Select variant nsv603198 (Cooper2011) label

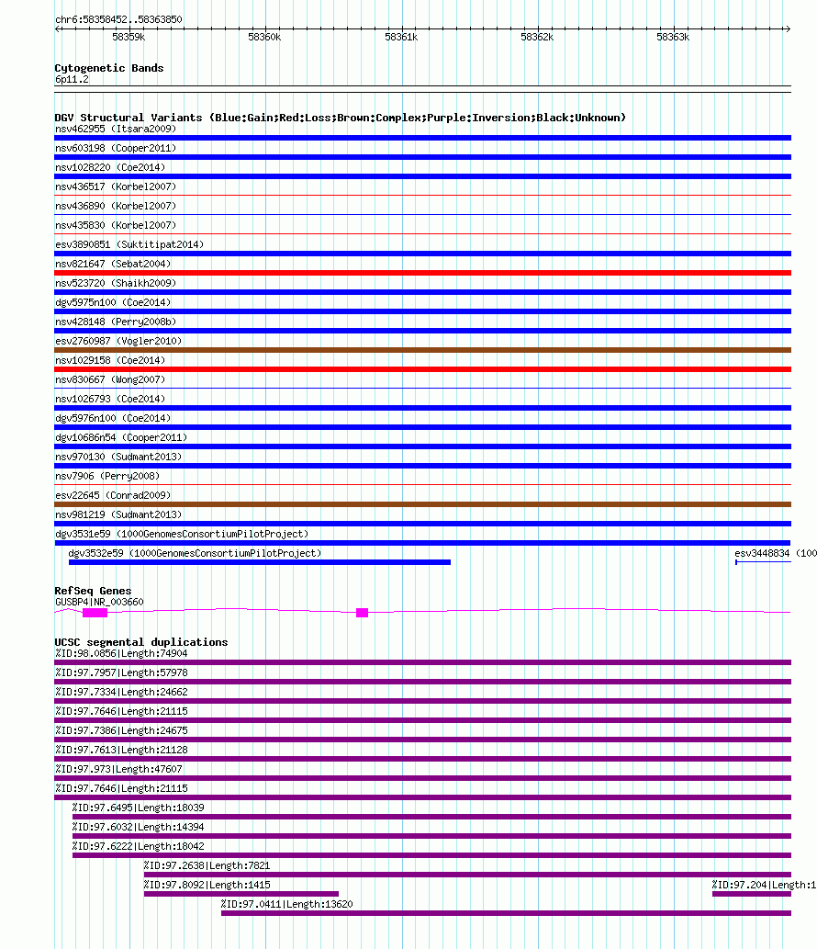(116, 148)
